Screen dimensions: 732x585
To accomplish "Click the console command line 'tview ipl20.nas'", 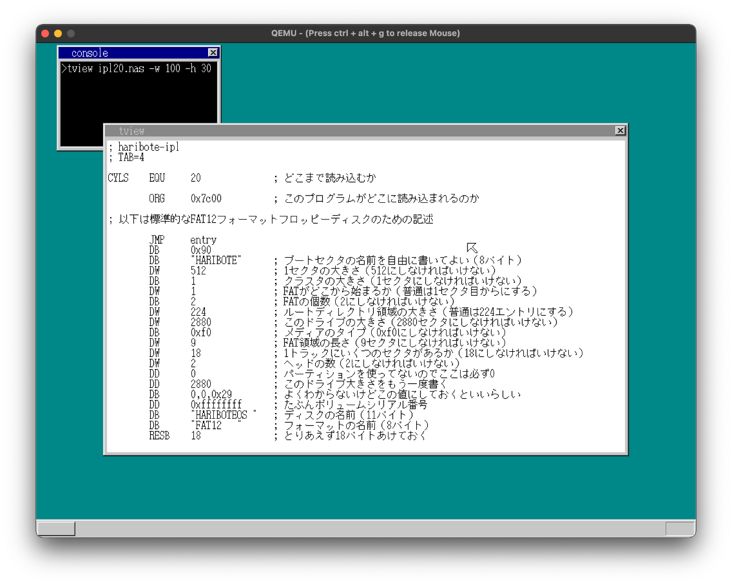I will [x=106, y=68].
